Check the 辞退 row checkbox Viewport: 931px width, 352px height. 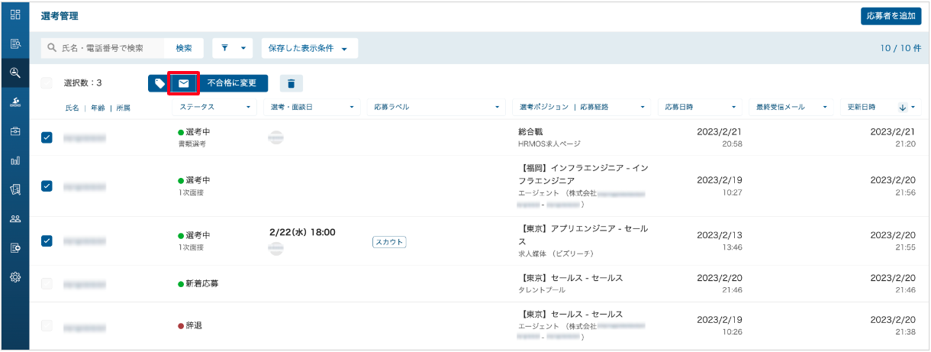pyautogui.click(x=47, y=325)
